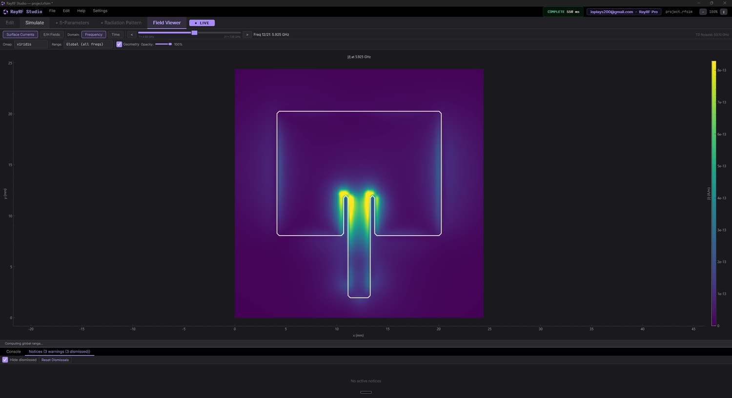
Task: Click the Reset Dismissals button
Action: (55, 360)
